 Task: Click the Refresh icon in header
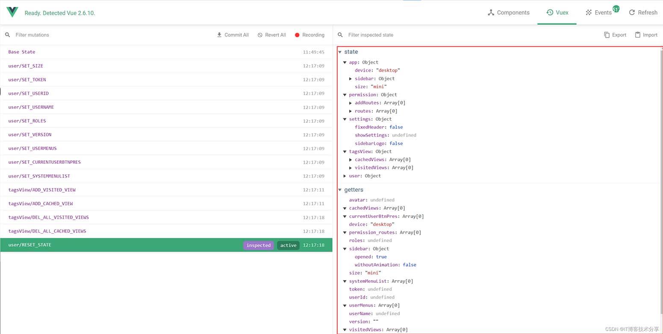coord(632,13)
